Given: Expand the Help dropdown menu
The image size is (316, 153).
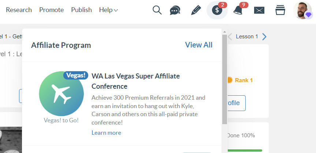Looking at the screenshot, I should (x=108, y=10).
